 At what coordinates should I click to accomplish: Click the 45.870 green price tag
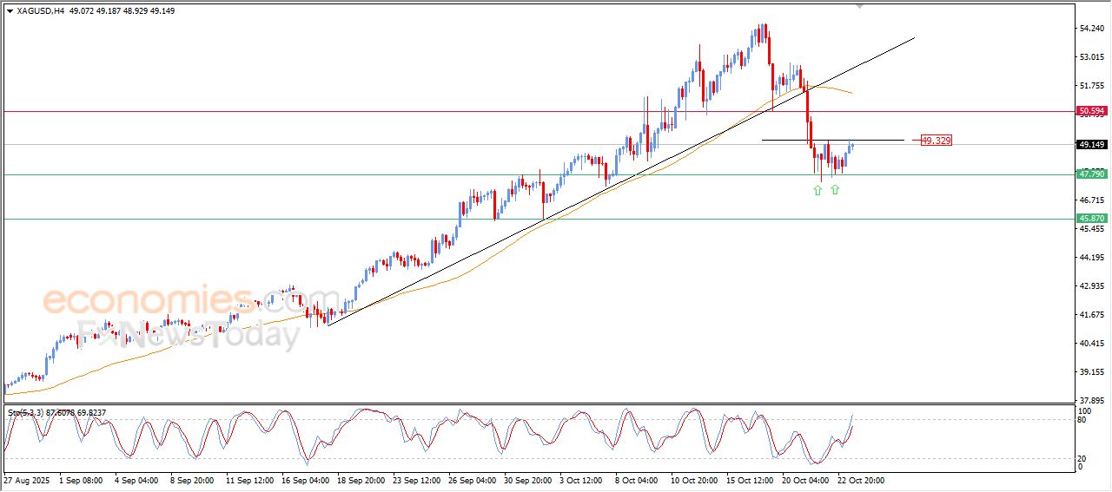click(1091, 219)
